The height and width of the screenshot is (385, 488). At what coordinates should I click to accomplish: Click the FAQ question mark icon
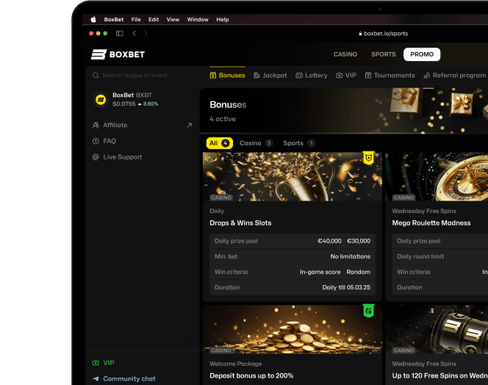point(96,141)
